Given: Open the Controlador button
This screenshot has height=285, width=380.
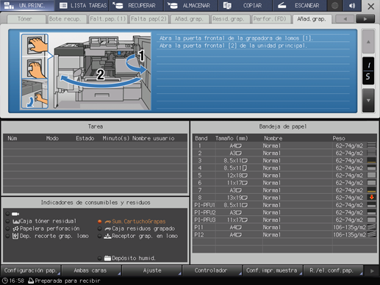Looking at the screenshot, I should point(212,270).
